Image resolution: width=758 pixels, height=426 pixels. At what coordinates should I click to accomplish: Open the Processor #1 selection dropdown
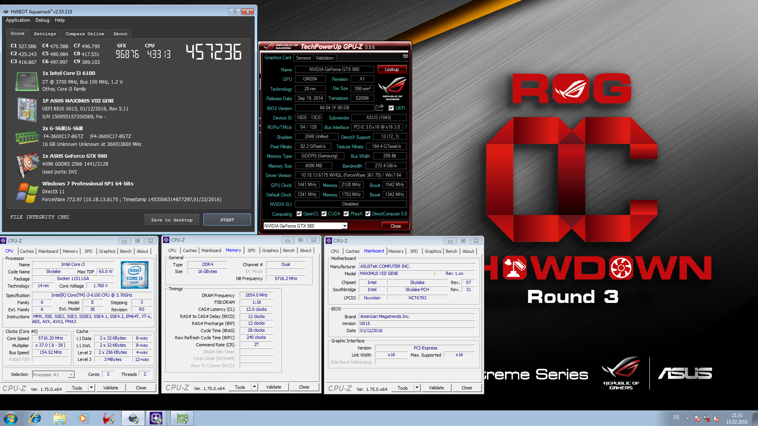pos(71,375)
